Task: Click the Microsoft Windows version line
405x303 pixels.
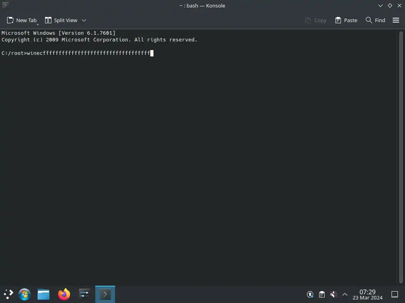Action: (59, 33)
